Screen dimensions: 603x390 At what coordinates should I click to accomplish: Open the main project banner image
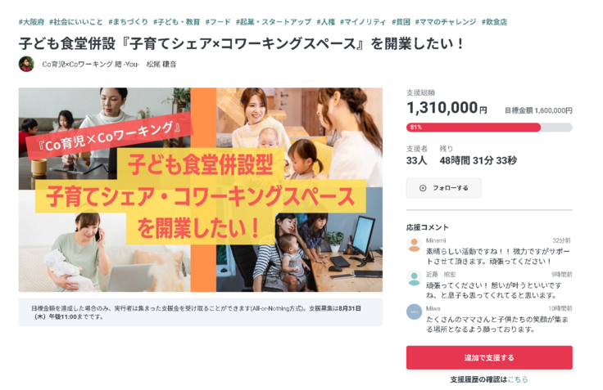201,190
